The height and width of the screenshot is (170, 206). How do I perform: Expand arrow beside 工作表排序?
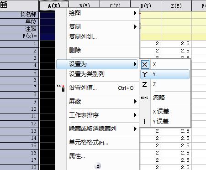click(x=135, y=115)
